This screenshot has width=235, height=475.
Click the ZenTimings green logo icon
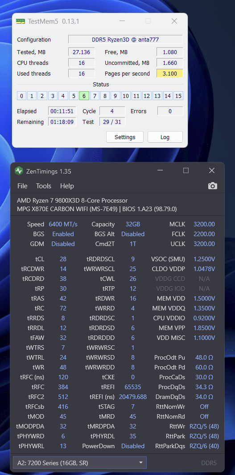tap(19, 171)
